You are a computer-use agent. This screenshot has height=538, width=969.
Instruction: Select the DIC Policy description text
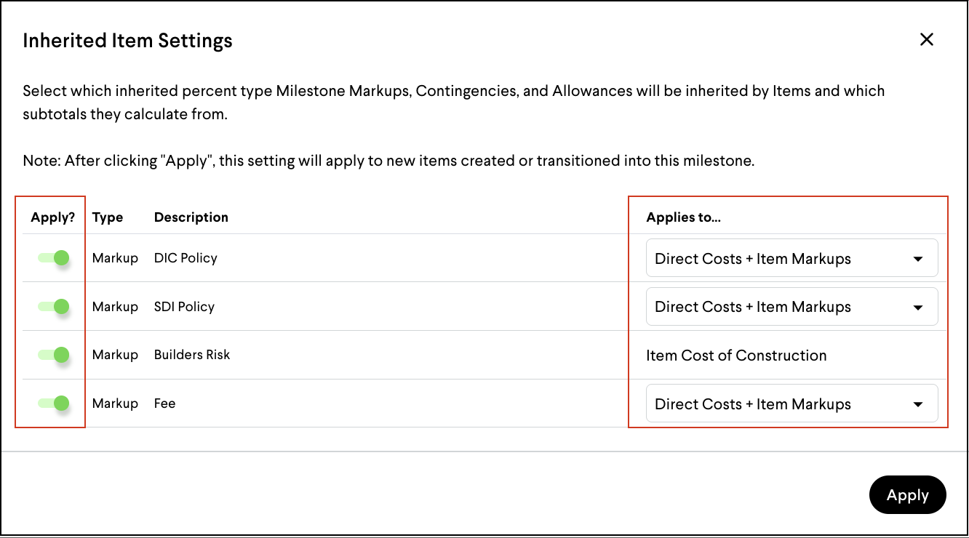(186, 258)
